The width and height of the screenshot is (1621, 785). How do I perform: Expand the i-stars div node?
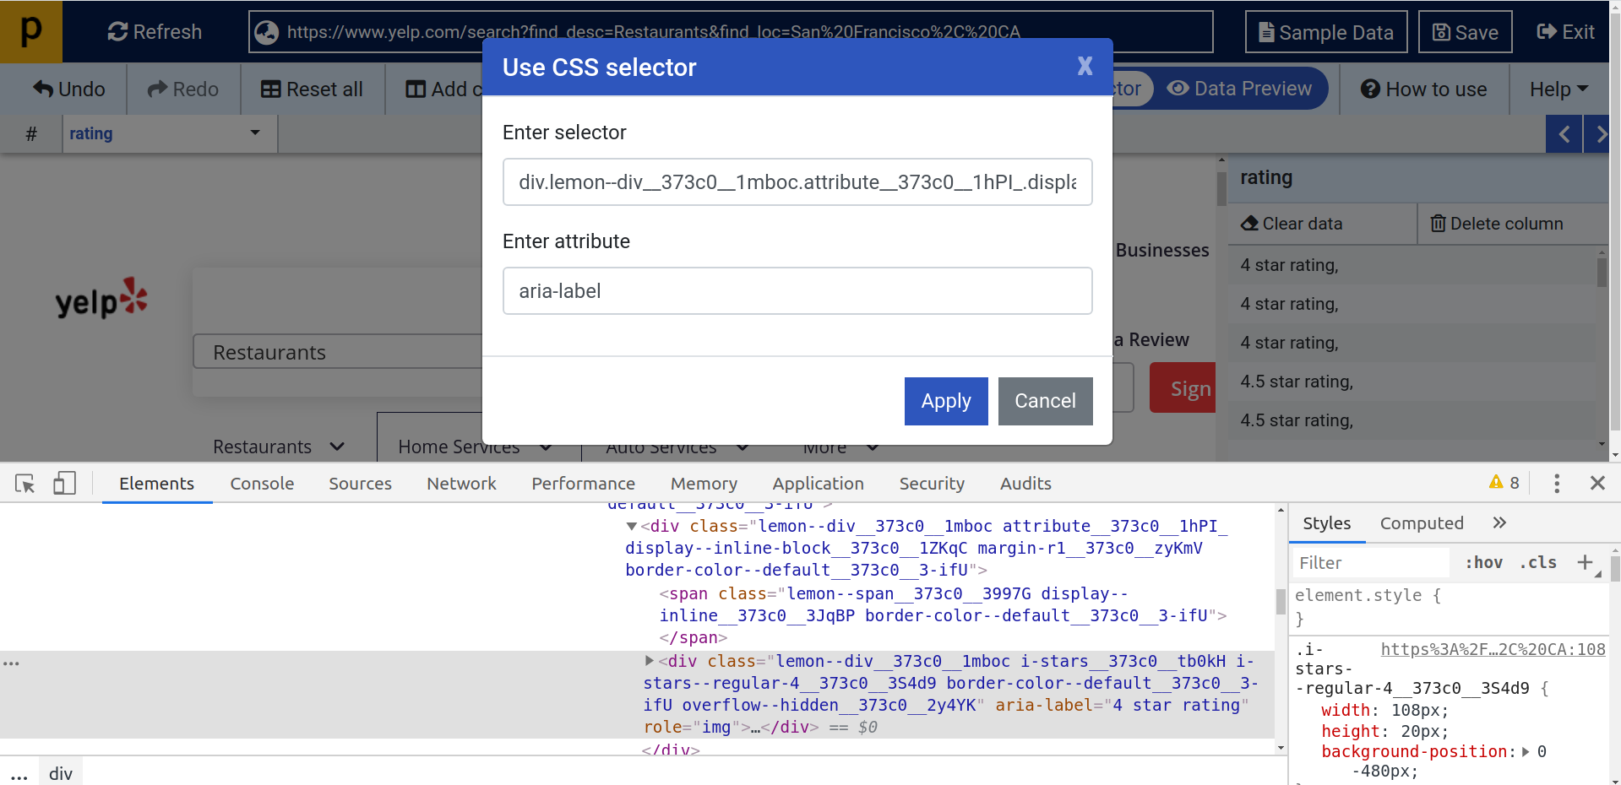coord(650,661)
